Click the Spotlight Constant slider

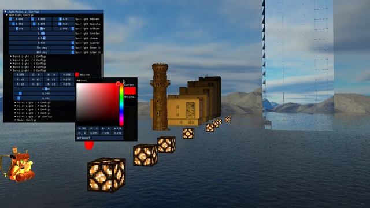(42, 34)
